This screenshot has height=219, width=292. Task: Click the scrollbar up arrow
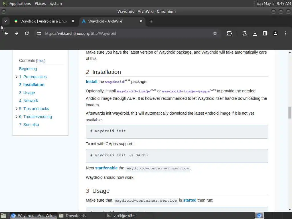pos(290,52)
